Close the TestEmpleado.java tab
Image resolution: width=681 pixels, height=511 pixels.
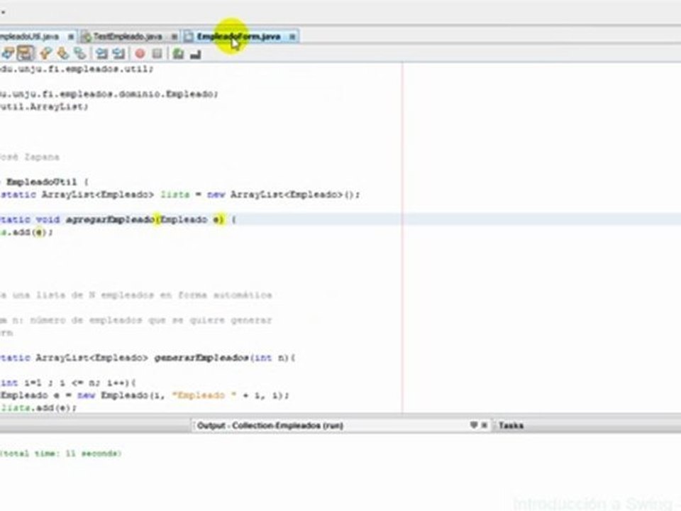[175, 37]
